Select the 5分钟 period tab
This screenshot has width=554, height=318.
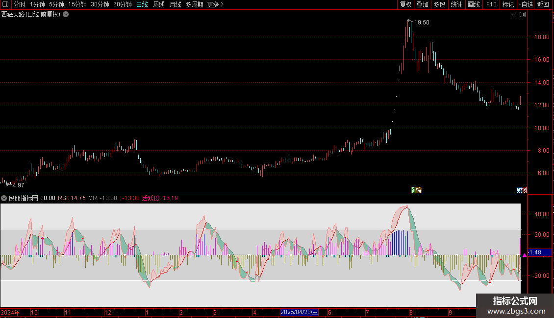(x=56, y=4)
